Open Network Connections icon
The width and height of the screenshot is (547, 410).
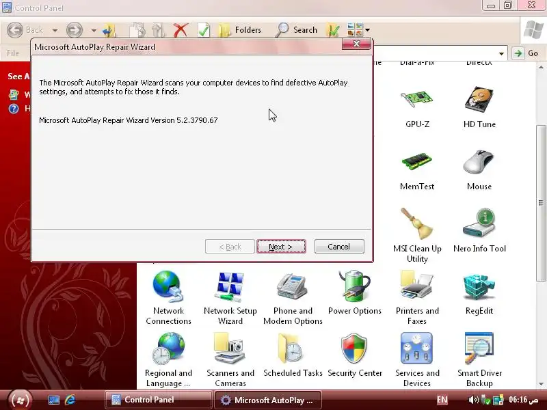[168, 297]
